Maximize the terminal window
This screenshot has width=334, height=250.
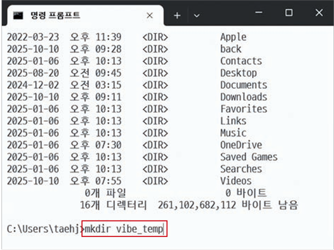click(289, 13)
